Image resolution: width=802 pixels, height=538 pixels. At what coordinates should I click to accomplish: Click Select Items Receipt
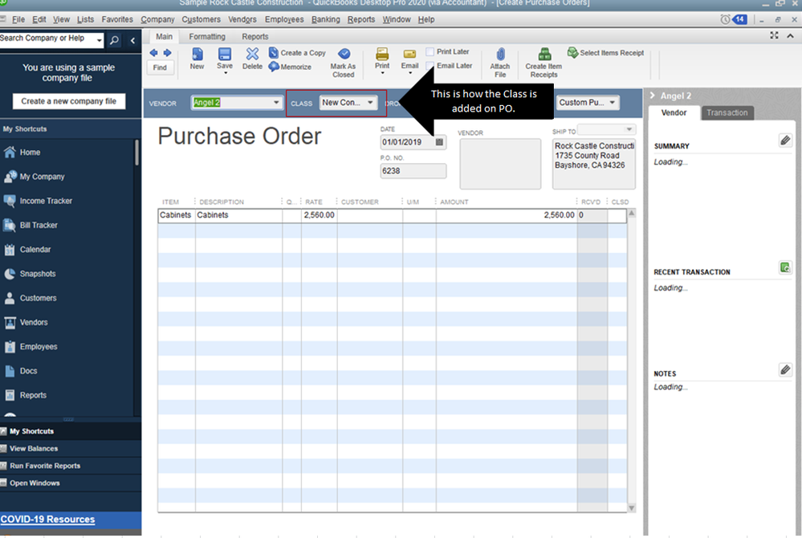coord(605,53)
